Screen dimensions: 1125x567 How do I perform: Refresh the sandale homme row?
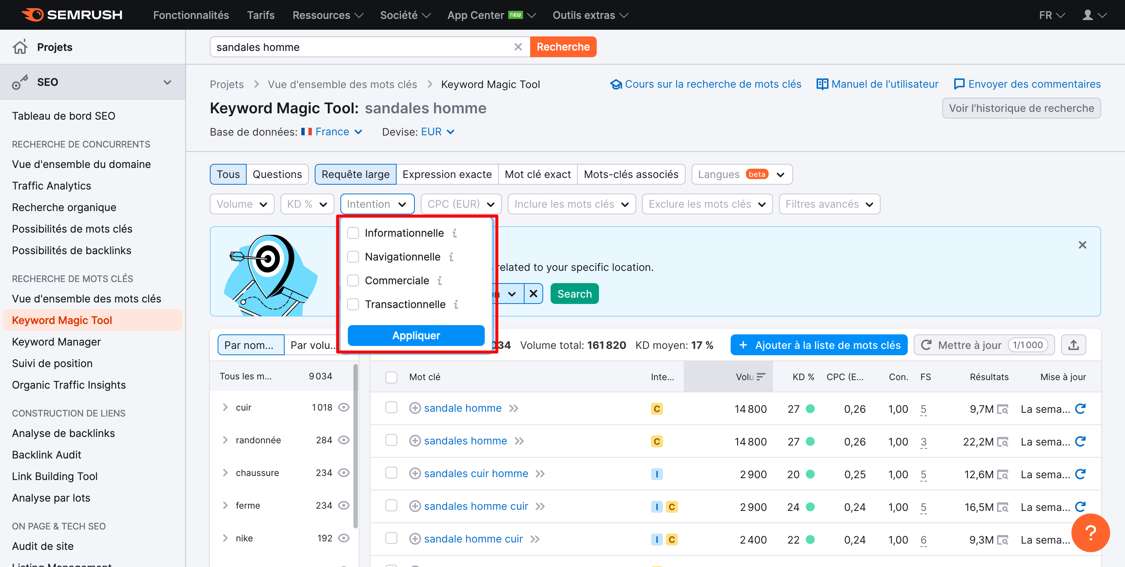(1080, 409)
